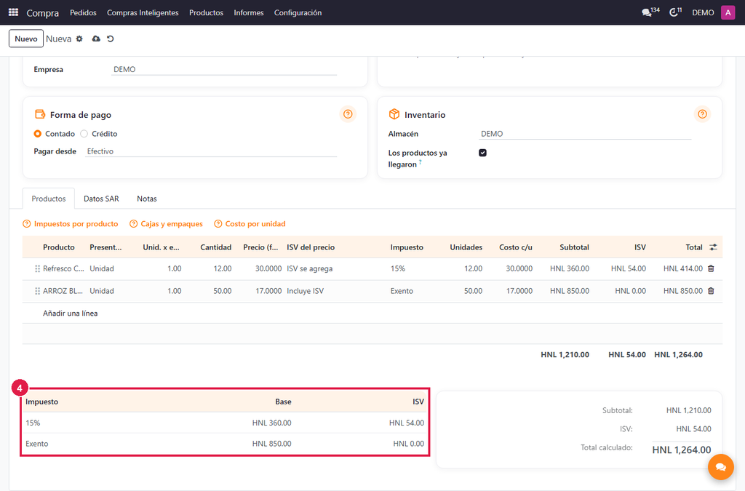The image size is (745, 491).
Task: Select the Crédito payment option
Action: tap(84, 134)
